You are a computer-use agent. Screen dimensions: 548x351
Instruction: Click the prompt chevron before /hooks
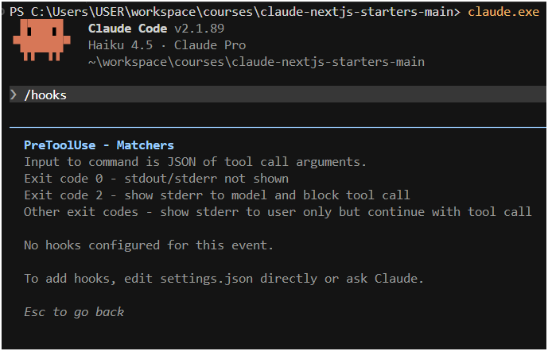pyautogui.click(x=14, y=94)
